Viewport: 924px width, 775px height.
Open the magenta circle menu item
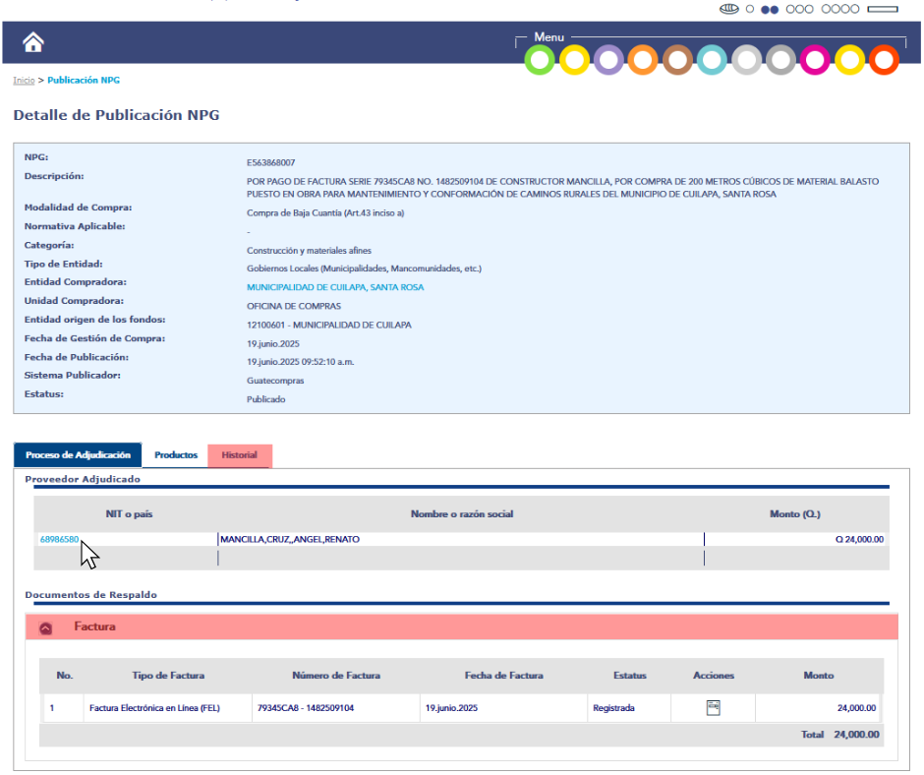tap(815, 60)
